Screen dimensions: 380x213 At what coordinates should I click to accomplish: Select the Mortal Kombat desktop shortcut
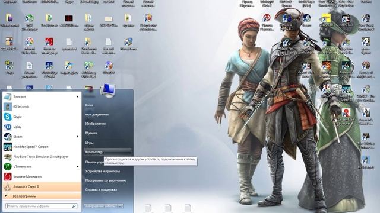326,69
